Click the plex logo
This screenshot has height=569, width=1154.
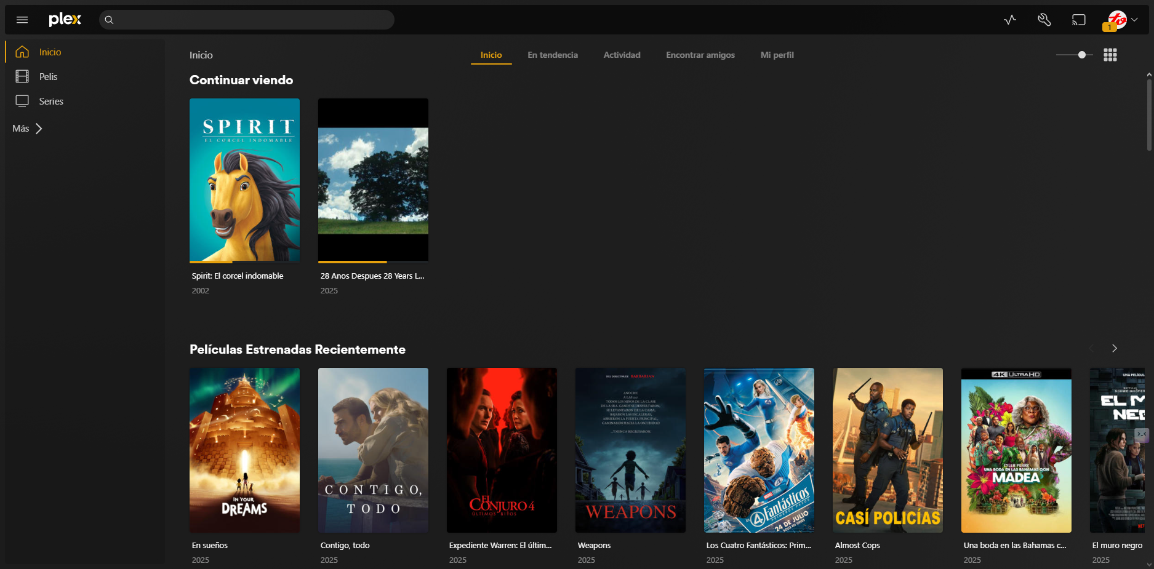(65, 19)
